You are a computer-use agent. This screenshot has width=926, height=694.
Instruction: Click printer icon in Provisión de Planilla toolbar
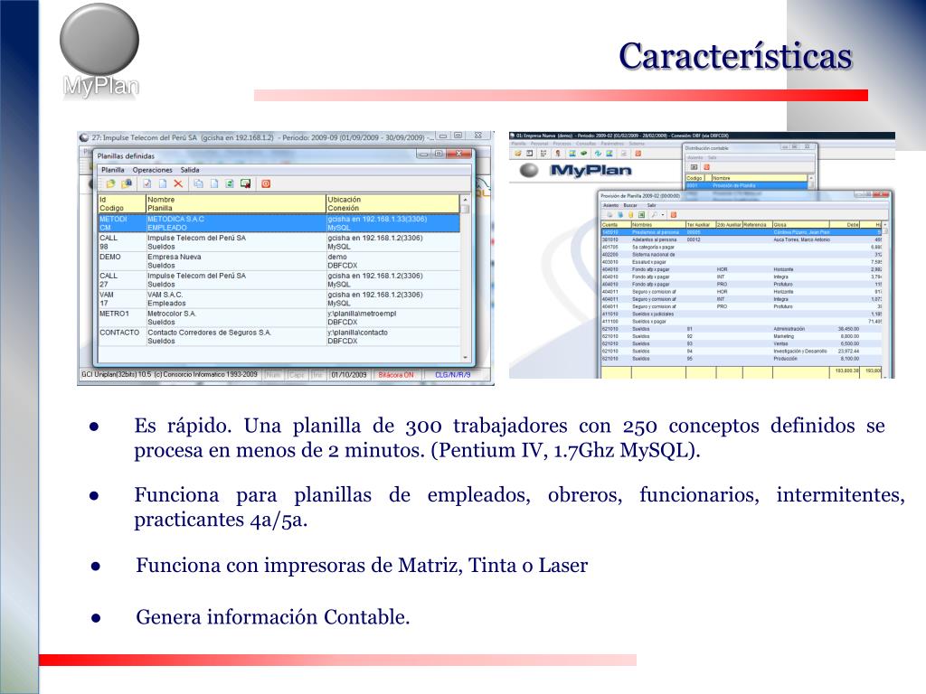(x=610, y=215)
